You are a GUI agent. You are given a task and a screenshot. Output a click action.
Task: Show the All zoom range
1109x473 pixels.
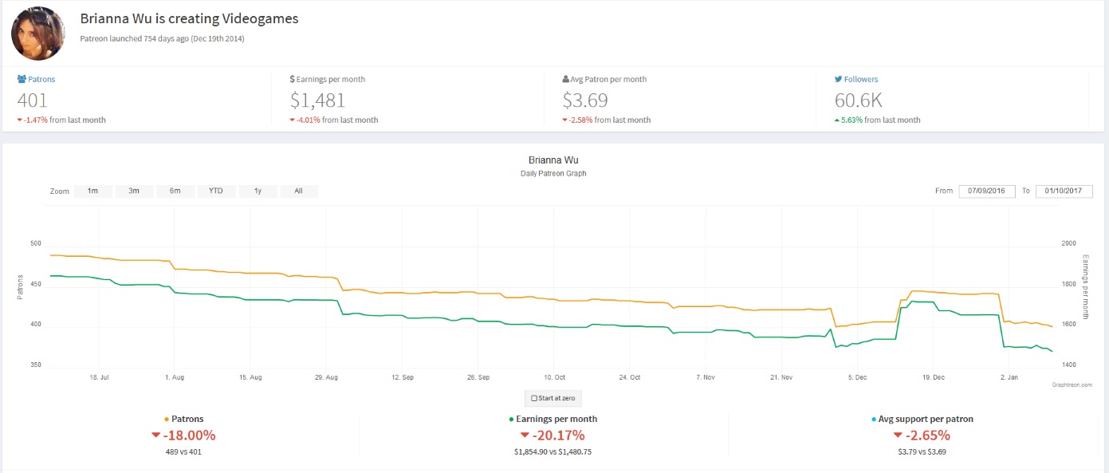pos(299,191)
